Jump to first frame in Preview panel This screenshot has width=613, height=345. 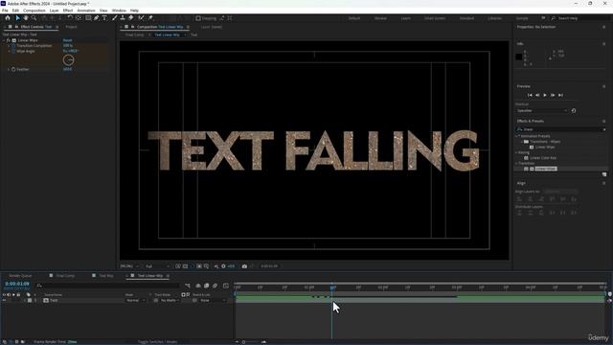(x=530, y=95)
